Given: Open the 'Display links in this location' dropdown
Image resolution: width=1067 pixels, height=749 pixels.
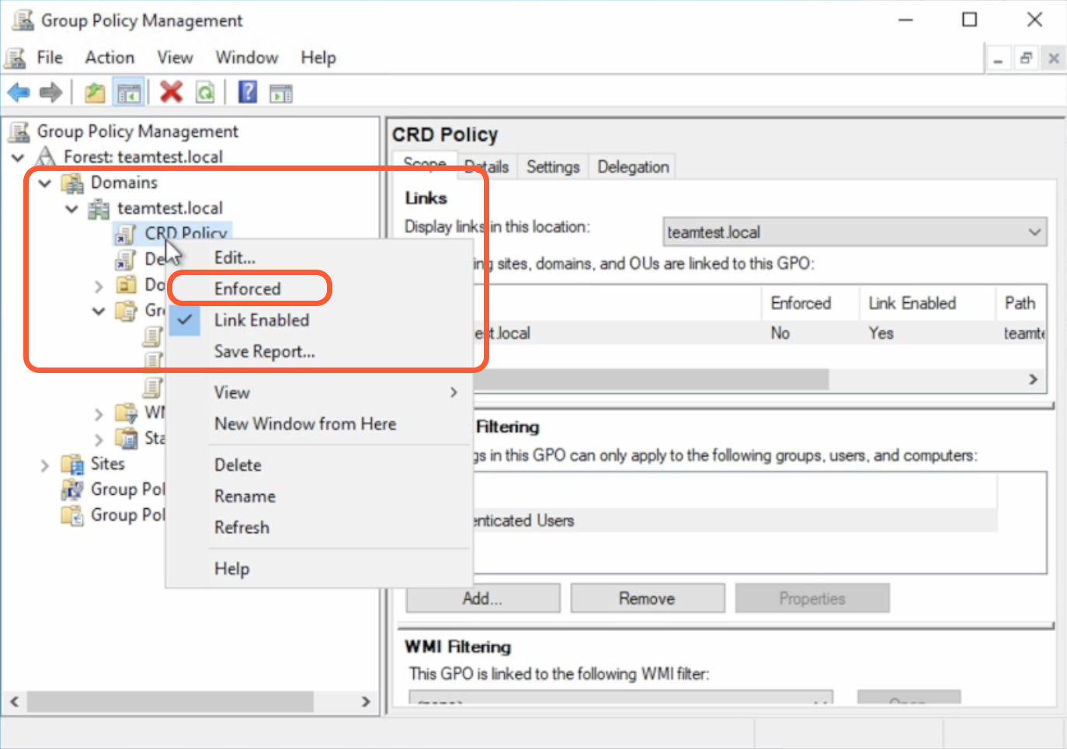Looking at the screenshot, I should 854,232.
